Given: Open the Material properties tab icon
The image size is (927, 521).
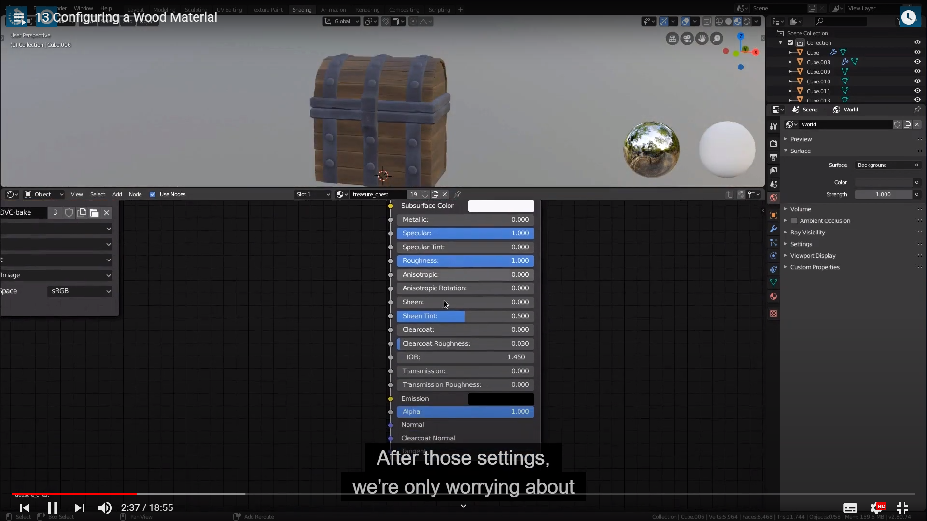Looking at the screenshot, I should coord(773,296).
